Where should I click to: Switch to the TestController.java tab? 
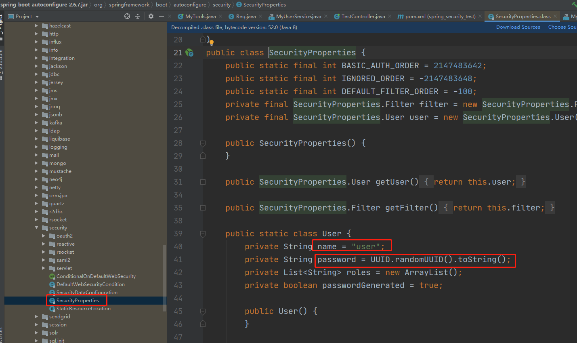363,17
